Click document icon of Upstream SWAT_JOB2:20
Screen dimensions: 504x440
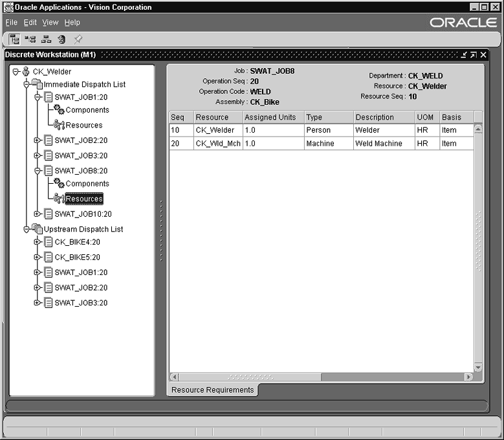click(49, 287)
